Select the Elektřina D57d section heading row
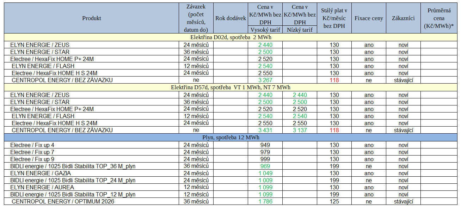The image size is (461, 207). point(230,87)
